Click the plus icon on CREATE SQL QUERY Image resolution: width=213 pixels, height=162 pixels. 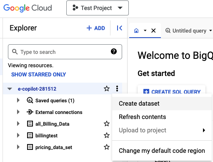pyautogui.click(x=146, y=91)
